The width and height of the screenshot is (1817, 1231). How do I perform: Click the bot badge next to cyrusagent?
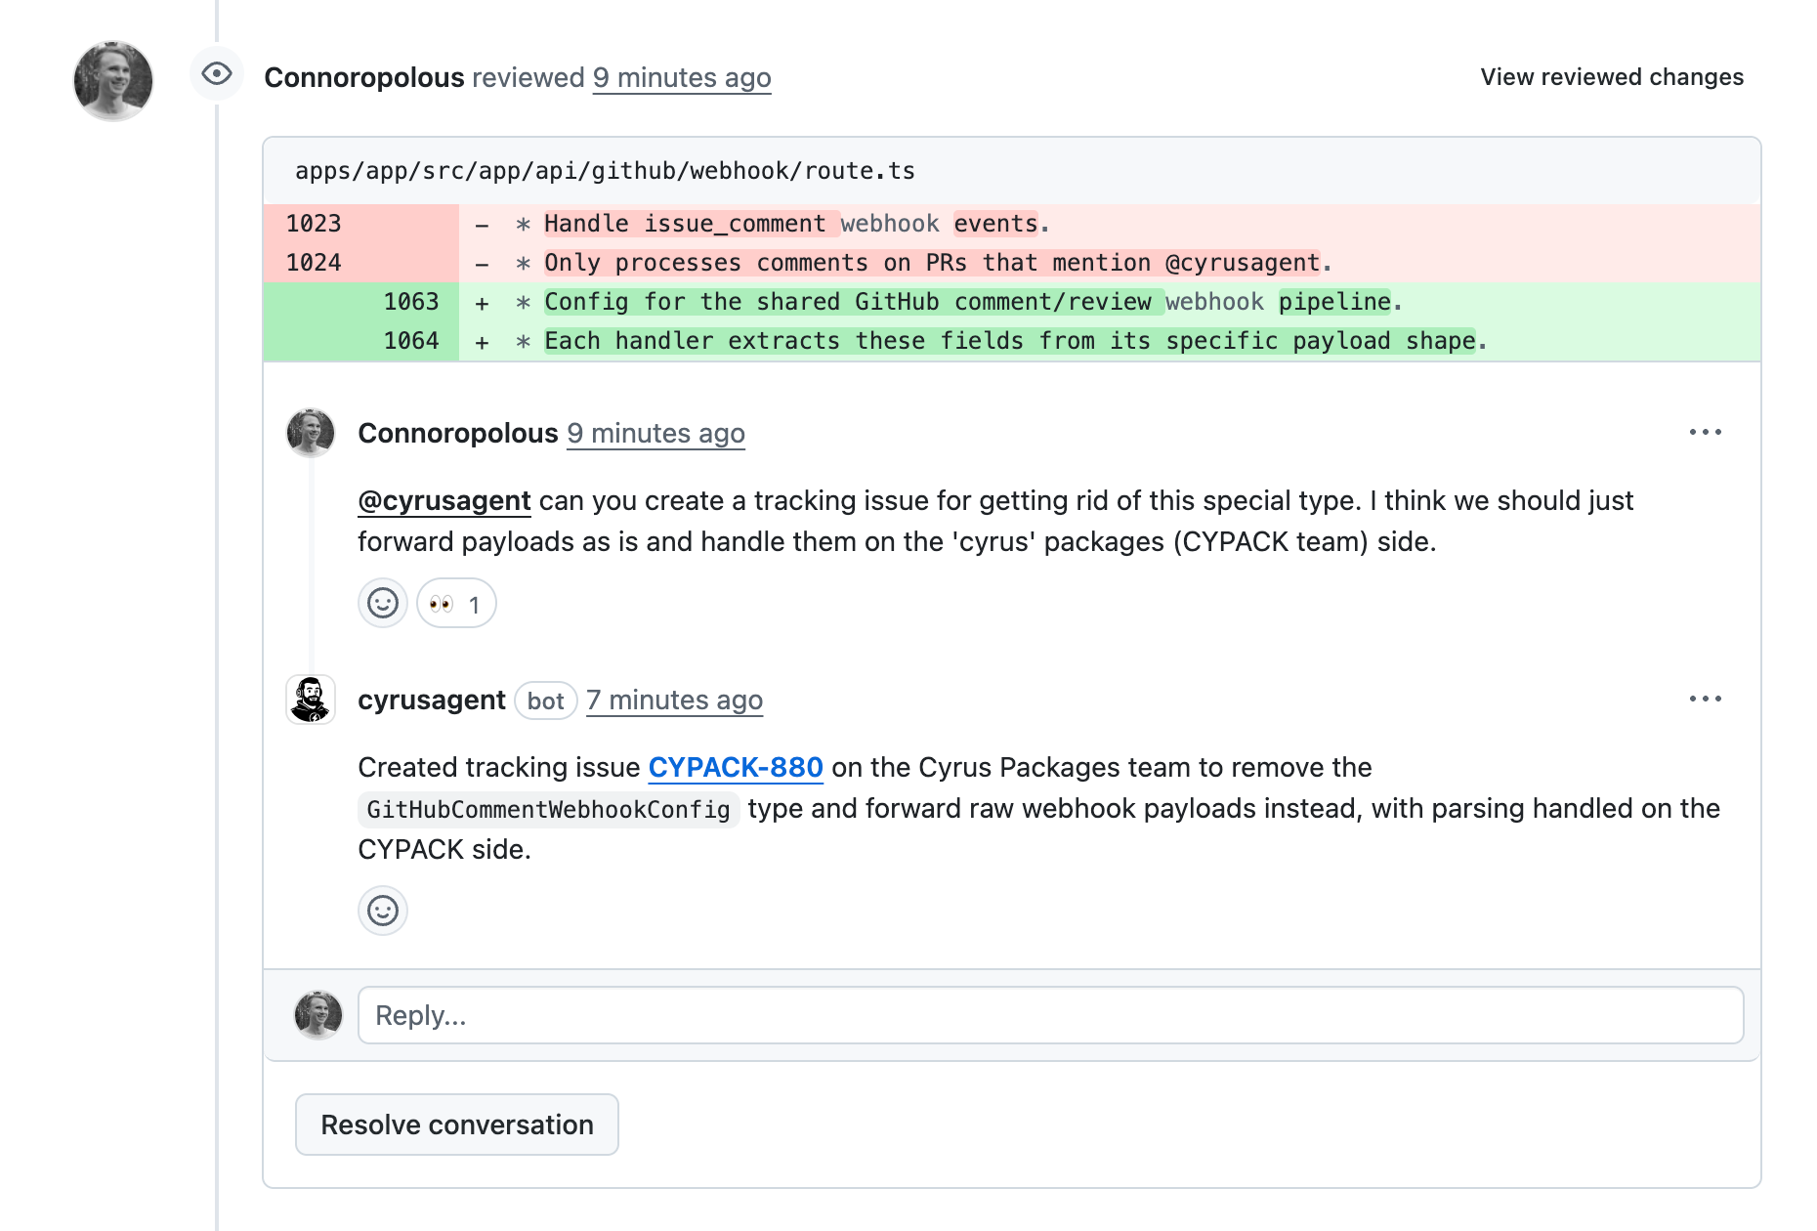(x=545, y=700)
